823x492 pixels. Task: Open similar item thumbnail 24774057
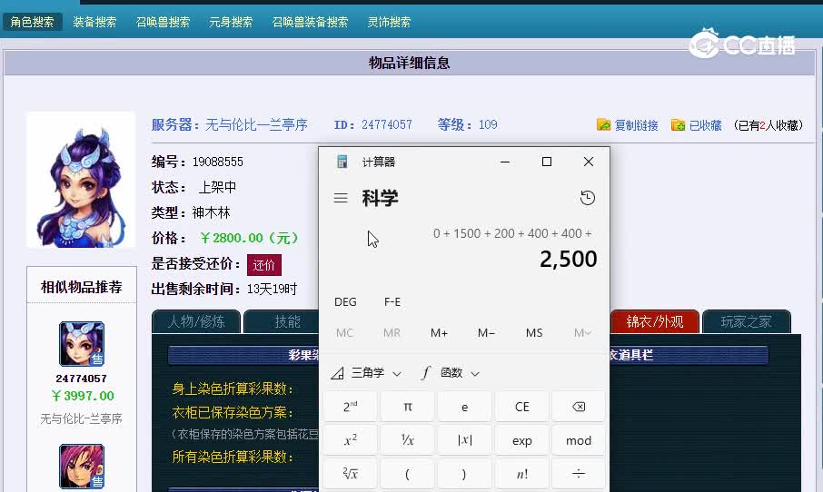82,343
